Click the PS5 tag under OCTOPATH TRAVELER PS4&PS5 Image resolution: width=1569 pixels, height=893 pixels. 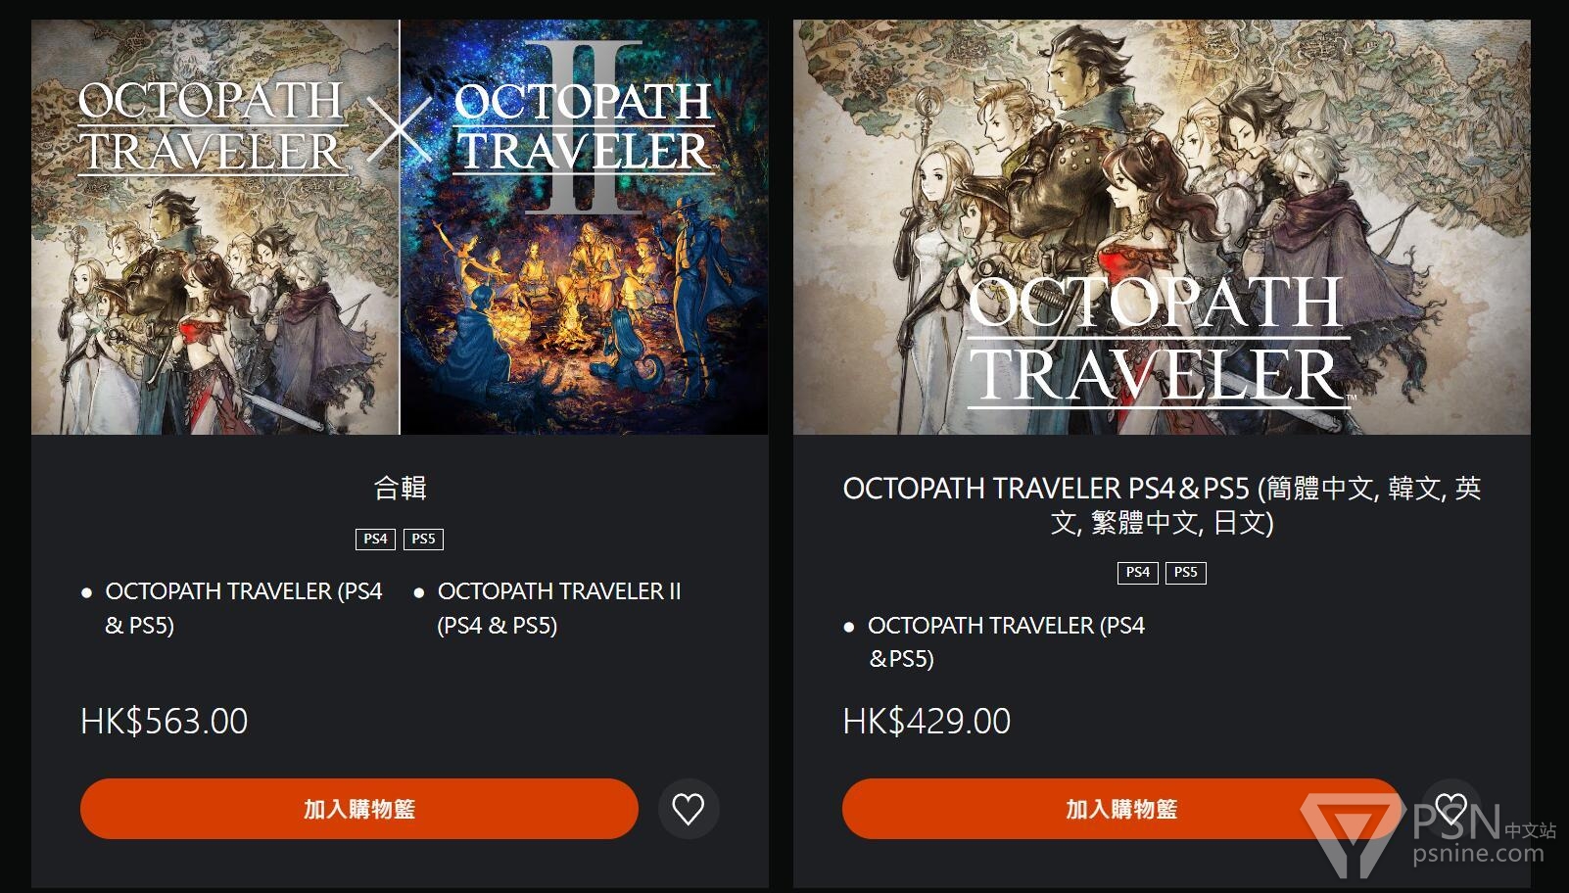(1186, 573)
